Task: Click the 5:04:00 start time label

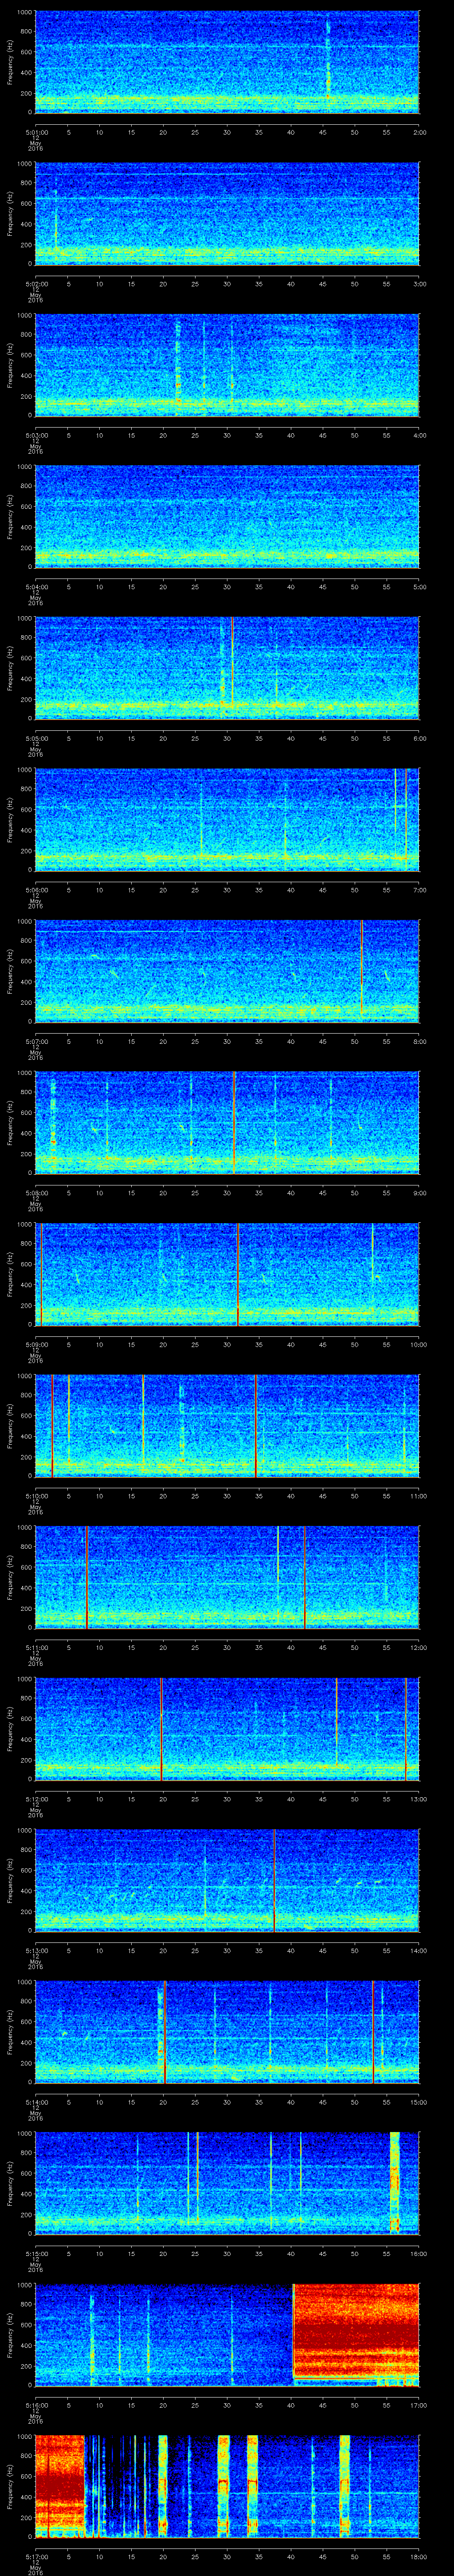Action: [36, 587]
